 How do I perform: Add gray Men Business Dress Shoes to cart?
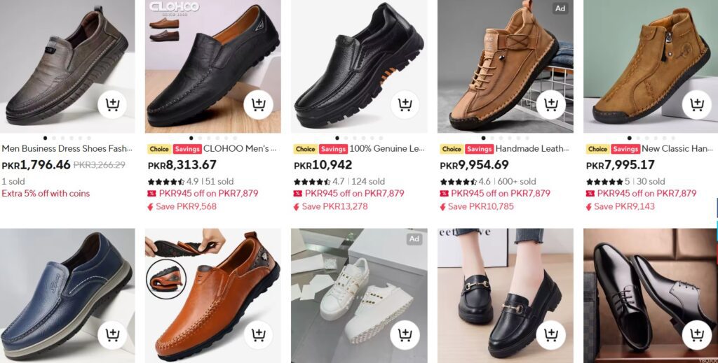(x=112, y=104)
